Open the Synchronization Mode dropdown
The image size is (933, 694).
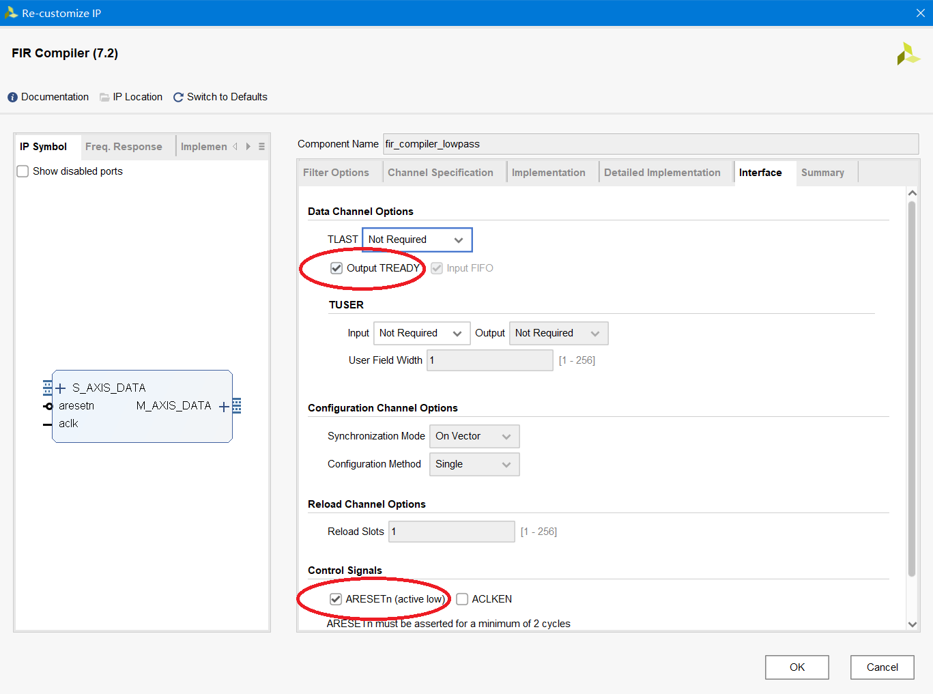coord(474,436)
